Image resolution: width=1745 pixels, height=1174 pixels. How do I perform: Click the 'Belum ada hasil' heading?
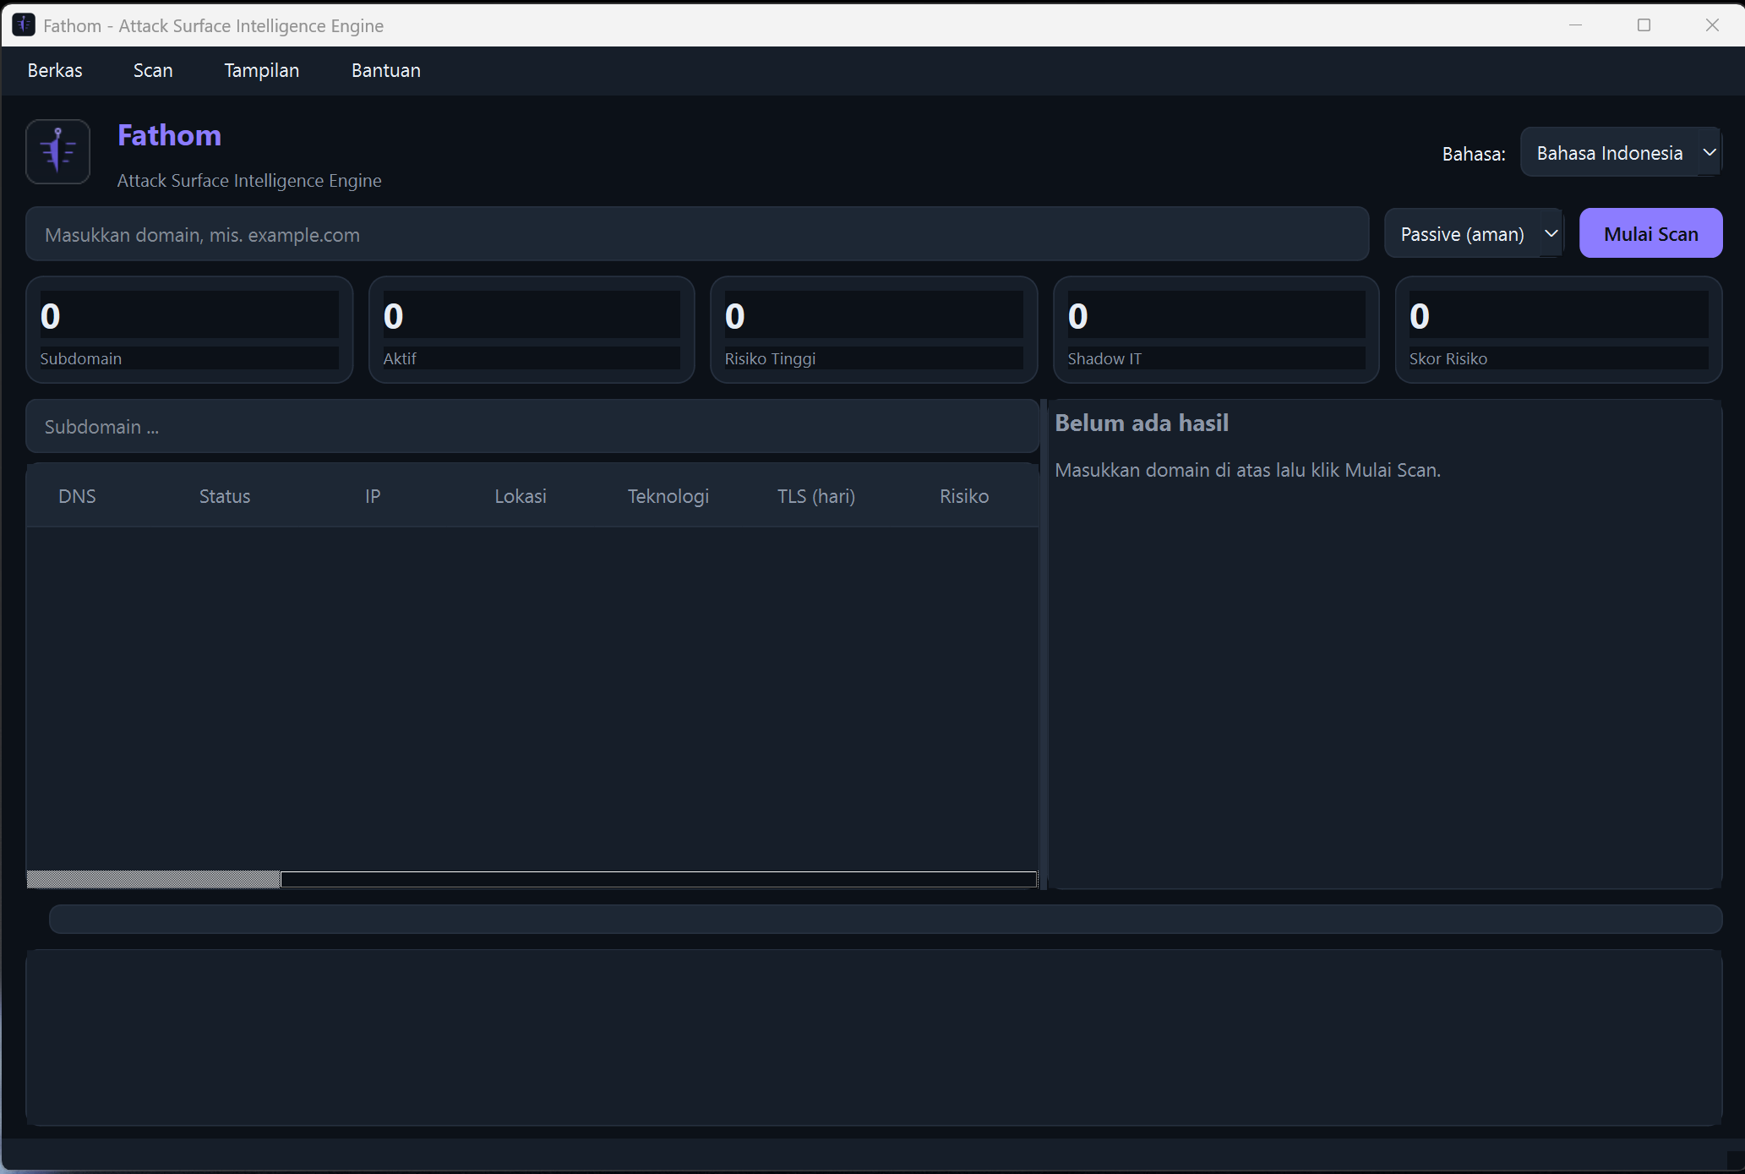pyautogui.click(x=1142, y=423)
